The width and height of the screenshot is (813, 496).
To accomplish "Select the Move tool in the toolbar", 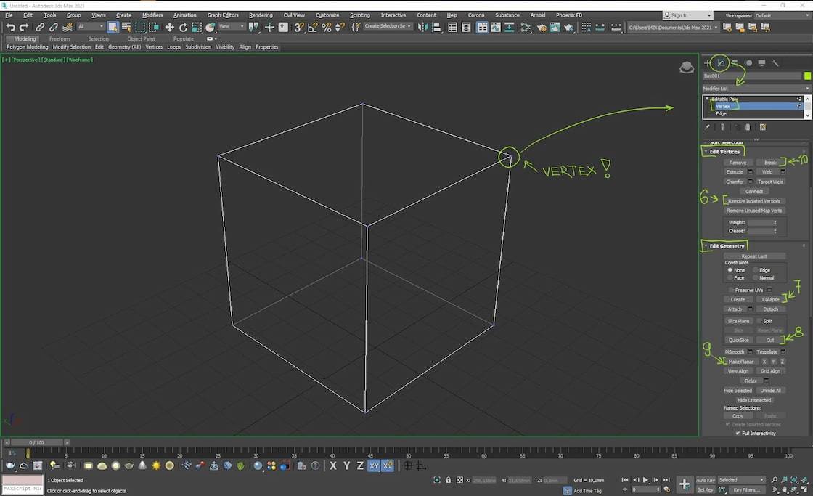I will (x=170, y=28).
